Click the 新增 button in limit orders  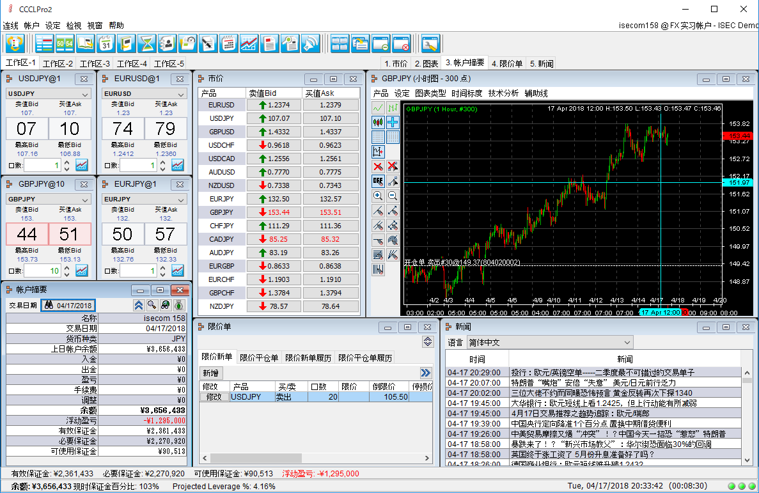pos(210,373)
